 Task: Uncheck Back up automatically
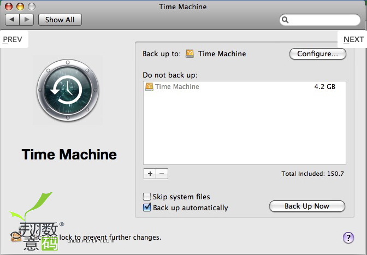[147, 207]
